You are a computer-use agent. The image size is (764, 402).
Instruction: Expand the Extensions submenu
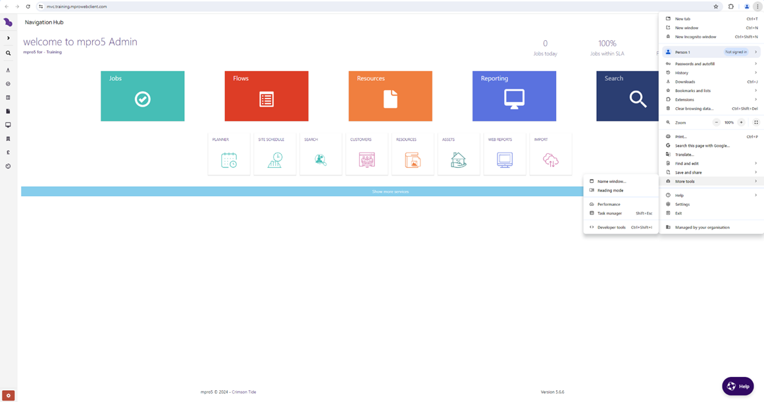tap(711, 99)
